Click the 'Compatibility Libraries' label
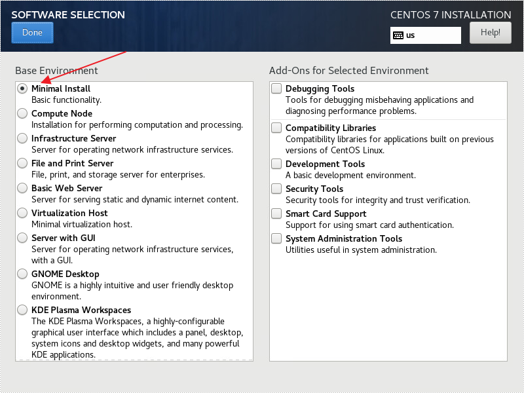Screen dimensions: 524x393 click(331, 128)
